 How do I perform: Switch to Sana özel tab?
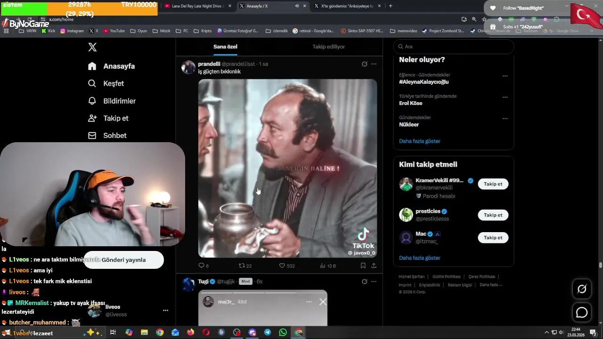point(225,47)
